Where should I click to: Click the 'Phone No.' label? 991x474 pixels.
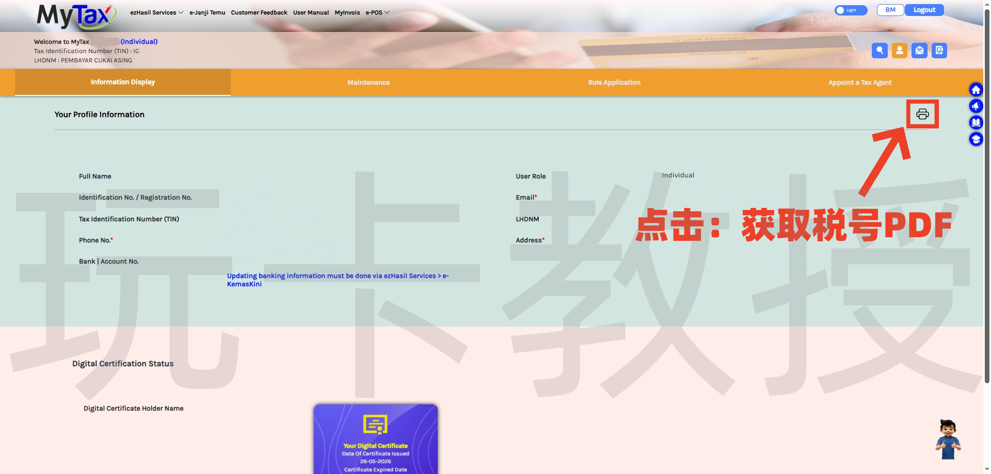point(96,240)
